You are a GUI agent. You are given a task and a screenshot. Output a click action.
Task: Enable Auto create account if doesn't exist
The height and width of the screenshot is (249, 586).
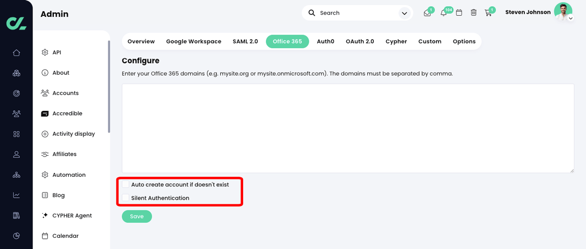coord(126,184)
